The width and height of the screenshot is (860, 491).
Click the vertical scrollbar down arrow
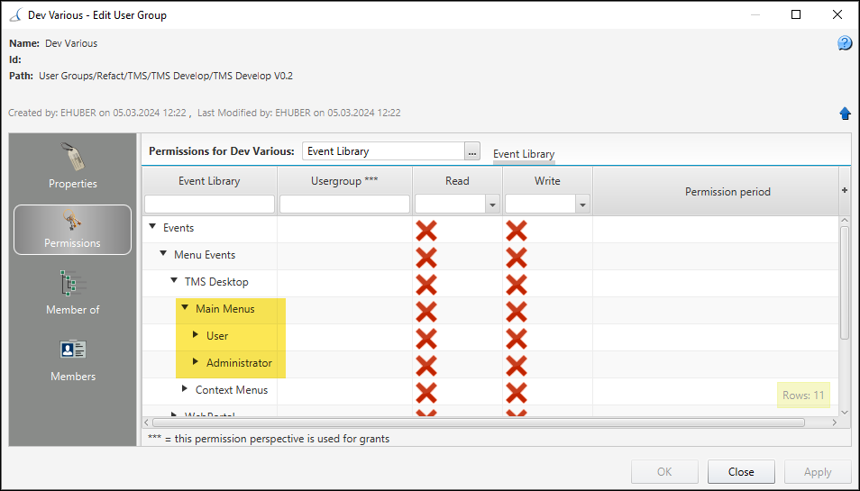(845, 412)
